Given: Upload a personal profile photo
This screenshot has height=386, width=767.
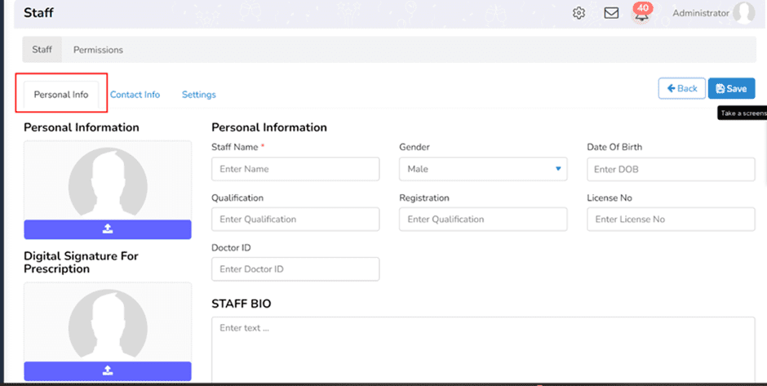Looking at the screenshot, I should pyautogui.click(x=108, y=229).
